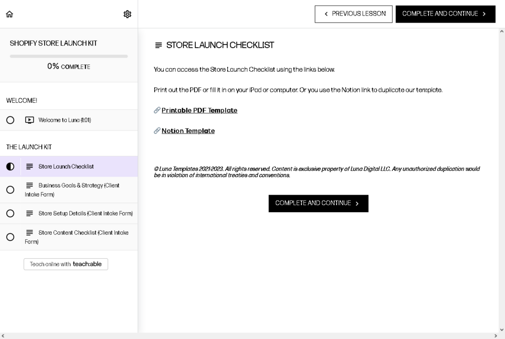Click the half-filled status circle for Store Launch Checklist

(x=10, y=166)
